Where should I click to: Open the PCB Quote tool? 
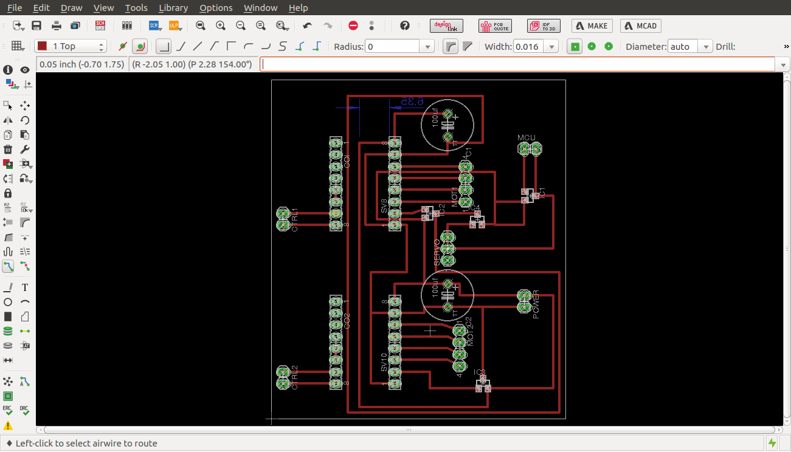point(495,26)
